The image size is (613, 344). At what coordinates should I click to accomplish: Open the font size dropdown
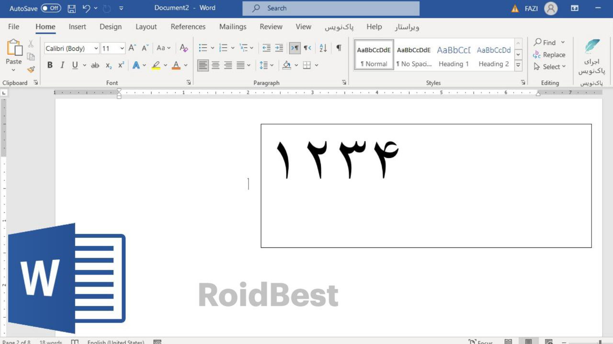click(122, 48)
